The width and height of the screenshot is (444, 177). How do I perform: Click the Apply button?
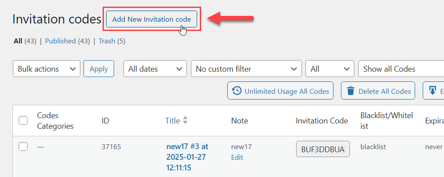(99, 69)
